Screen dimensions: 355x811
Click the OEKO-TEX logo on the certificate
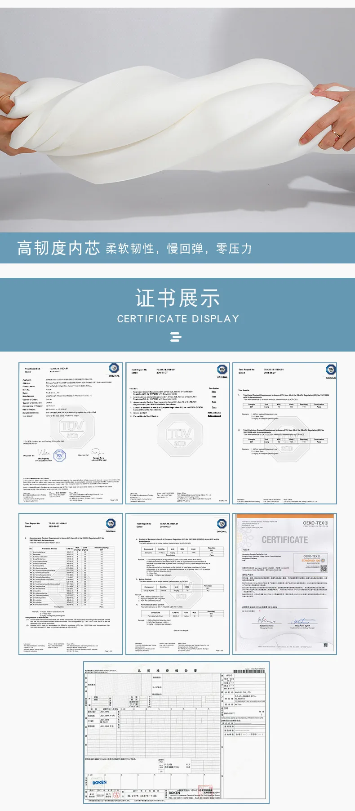tap(315, 524)
